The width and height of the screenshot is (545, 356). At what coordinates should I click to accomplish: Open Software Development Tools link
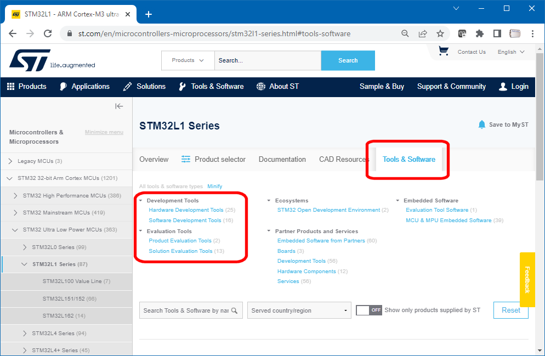[185, 221]
